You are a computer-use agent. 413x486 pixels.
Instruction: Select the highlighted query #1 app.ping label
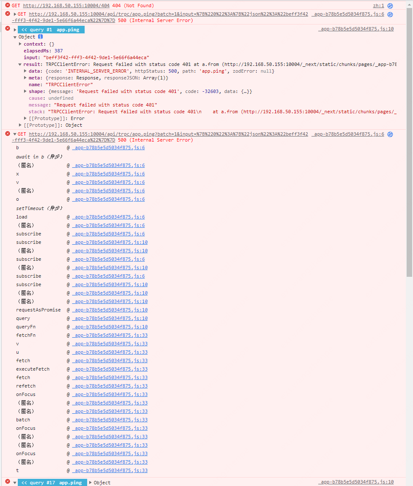click(51, 29)
